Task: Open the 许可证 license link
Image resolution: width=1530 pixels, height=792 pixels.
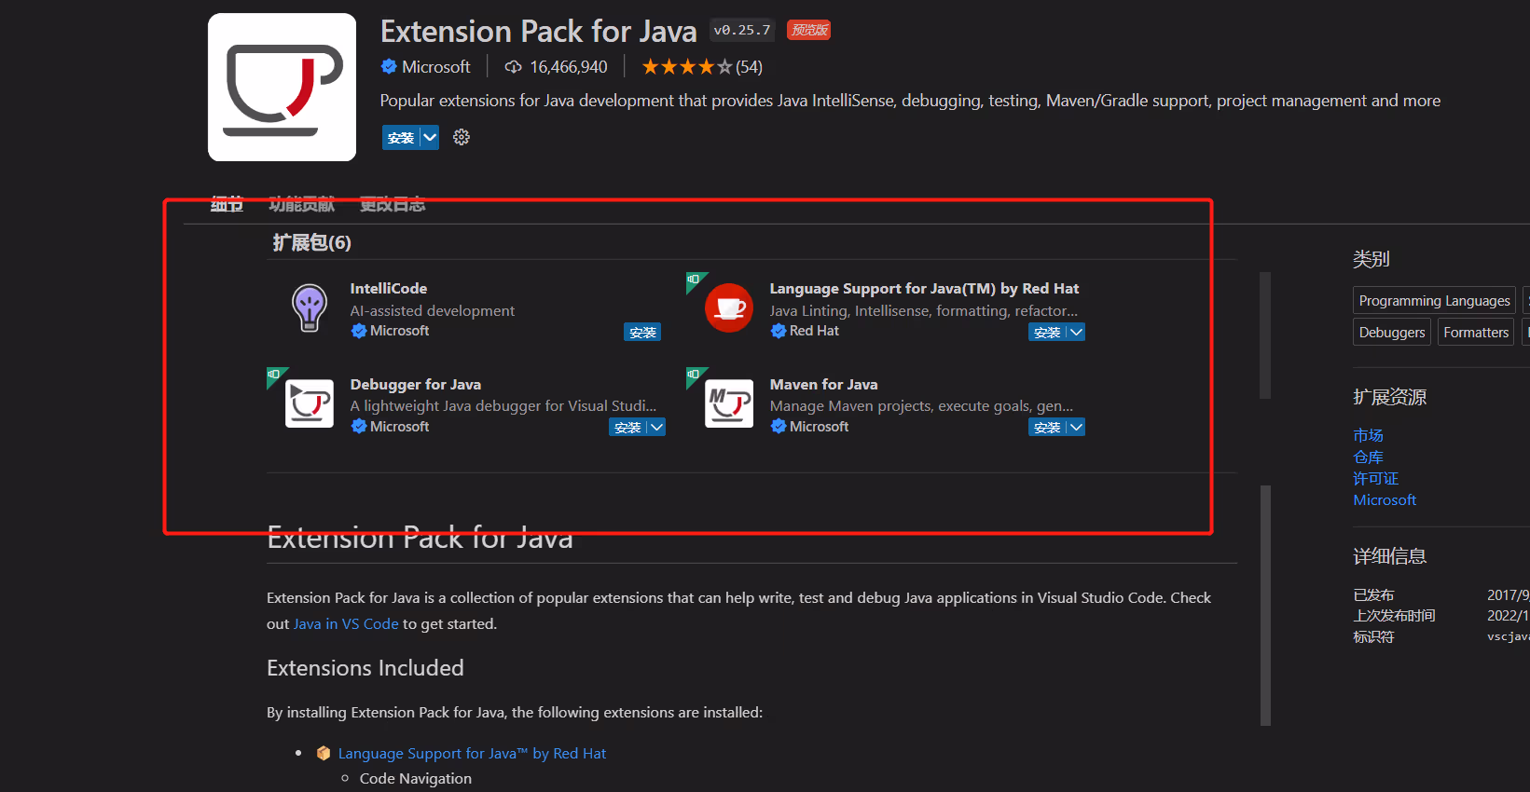Action: coord(1375,478)
